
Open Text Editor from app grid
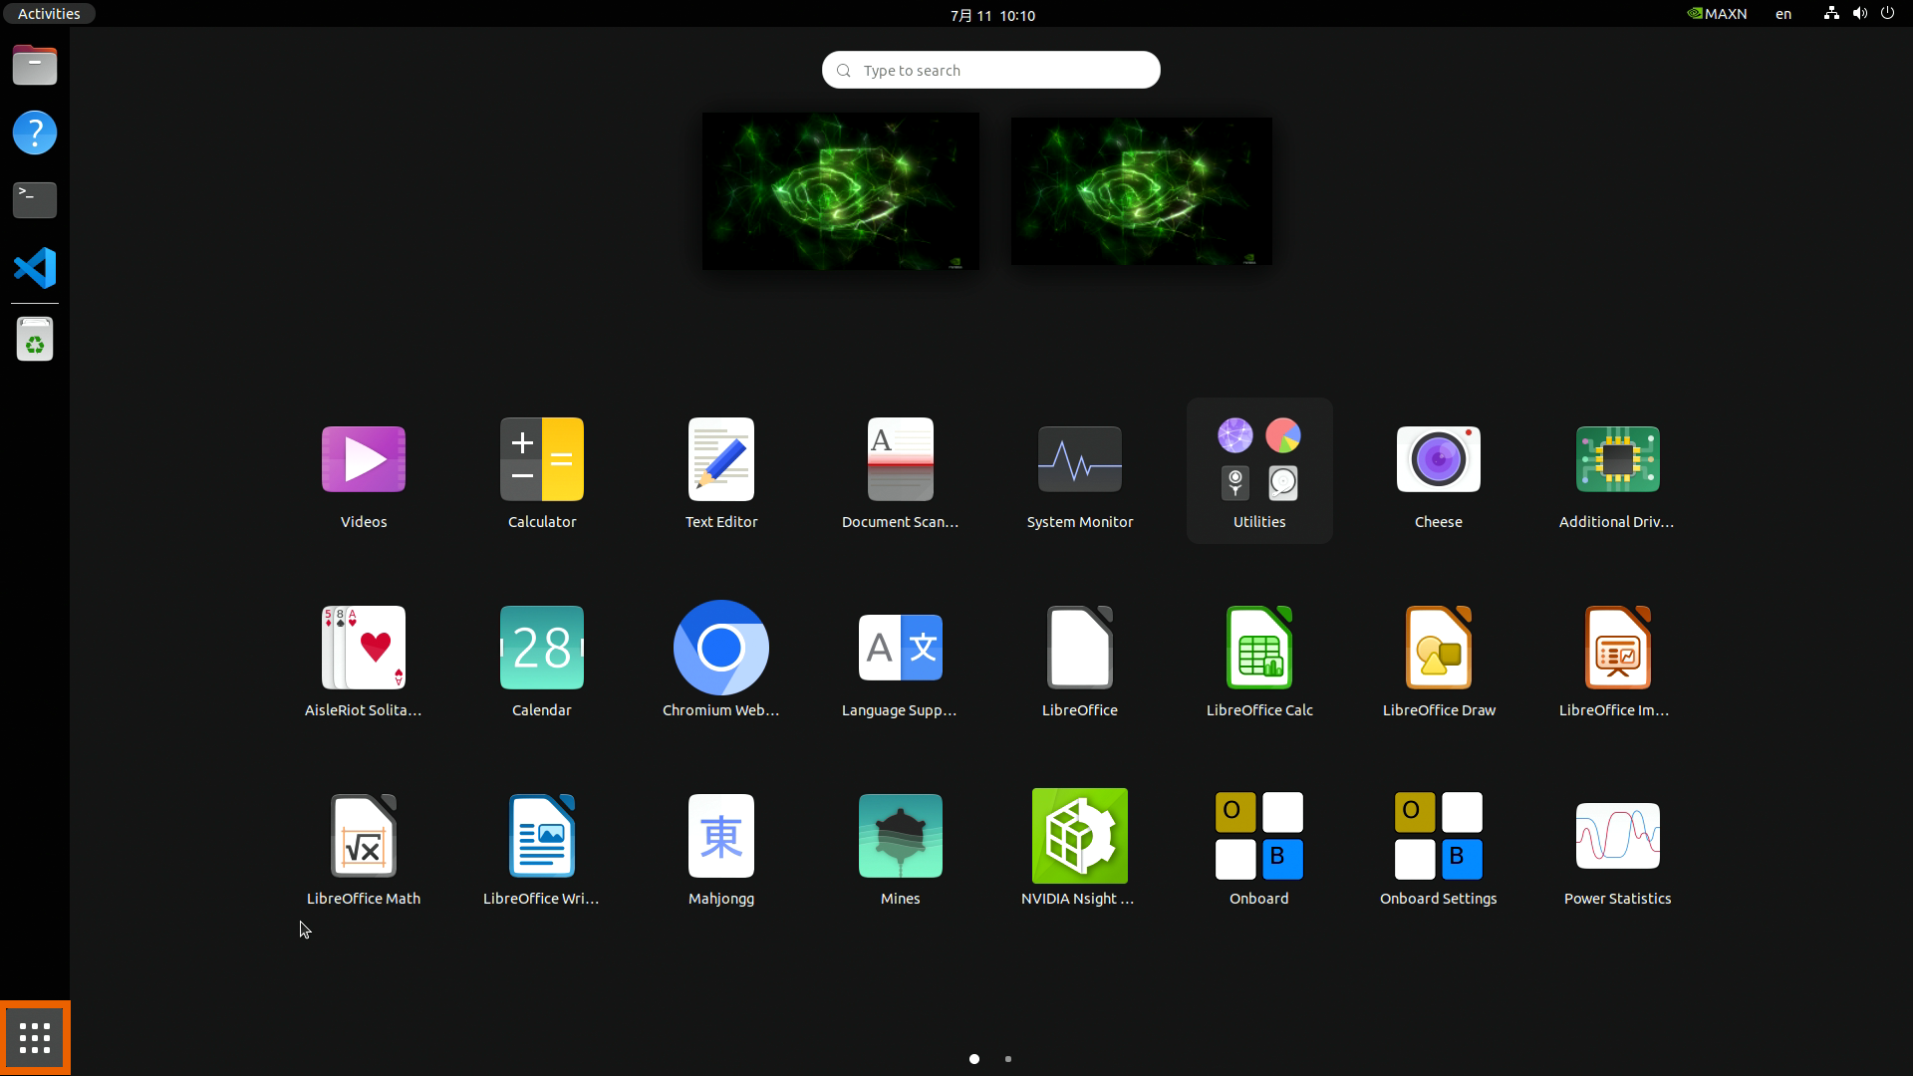click(x=720, y=459)
